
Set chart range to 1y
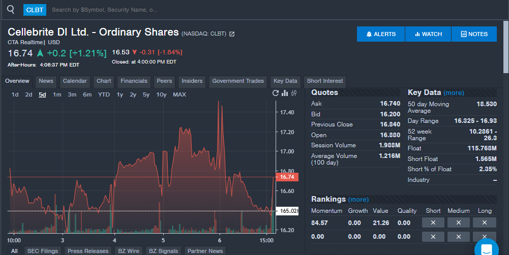tap(120, 94)
